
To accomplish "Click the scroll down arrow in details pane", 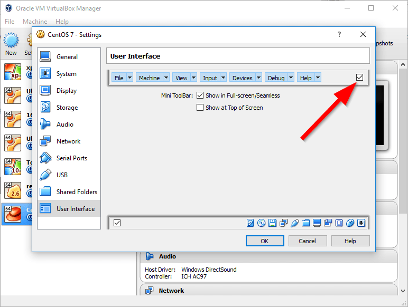I will [403, 291].
